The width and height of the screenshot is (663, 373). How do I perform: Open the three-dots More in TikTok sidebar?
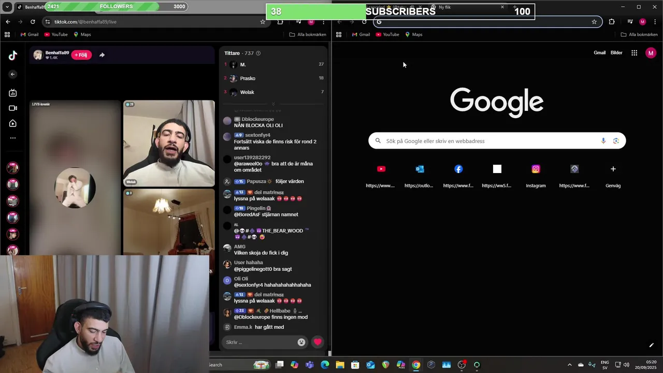point(13,138)
